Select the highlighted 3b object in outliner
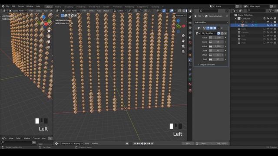The width and height of the screenshot is (278, 156). point(246,26)
